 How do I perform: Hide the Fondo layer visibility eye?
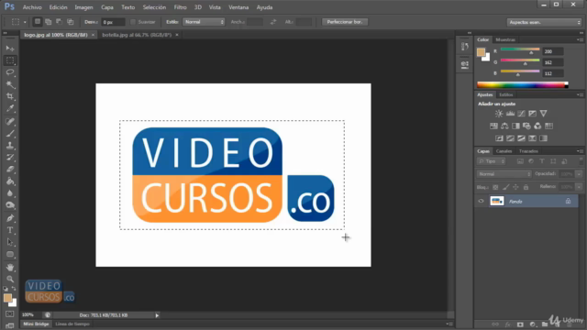(481, 202)
